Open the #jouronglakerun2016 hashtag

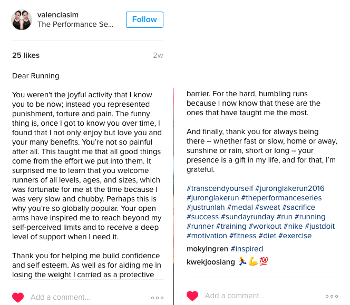tap(289, 188)
